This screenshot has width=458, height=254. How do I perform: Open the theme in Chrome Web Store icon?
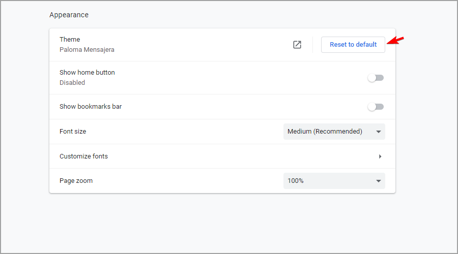tap(297, 45)
